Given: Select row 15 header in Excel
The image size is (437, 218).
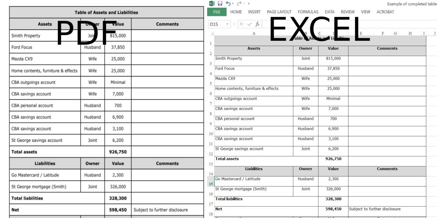Looking at the screenshot, I should coord(211,181).
